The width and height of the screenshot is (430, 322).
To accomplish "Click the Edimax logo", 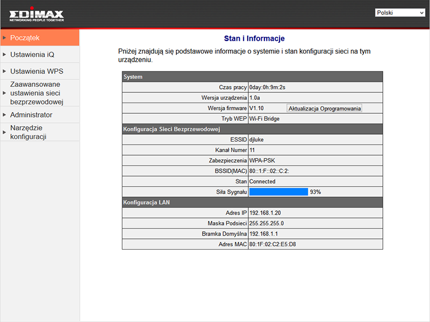I will click(x=36, y=14).
